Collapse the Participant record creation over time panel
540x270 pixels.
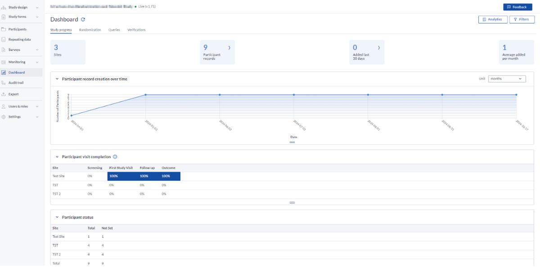pyautogui.click(x=57, y=79)
